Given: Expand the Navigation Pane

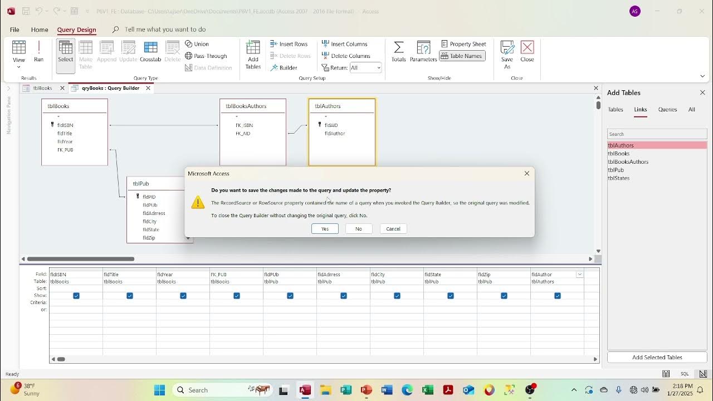Looking at the screenshot, I should coord(8,88).
